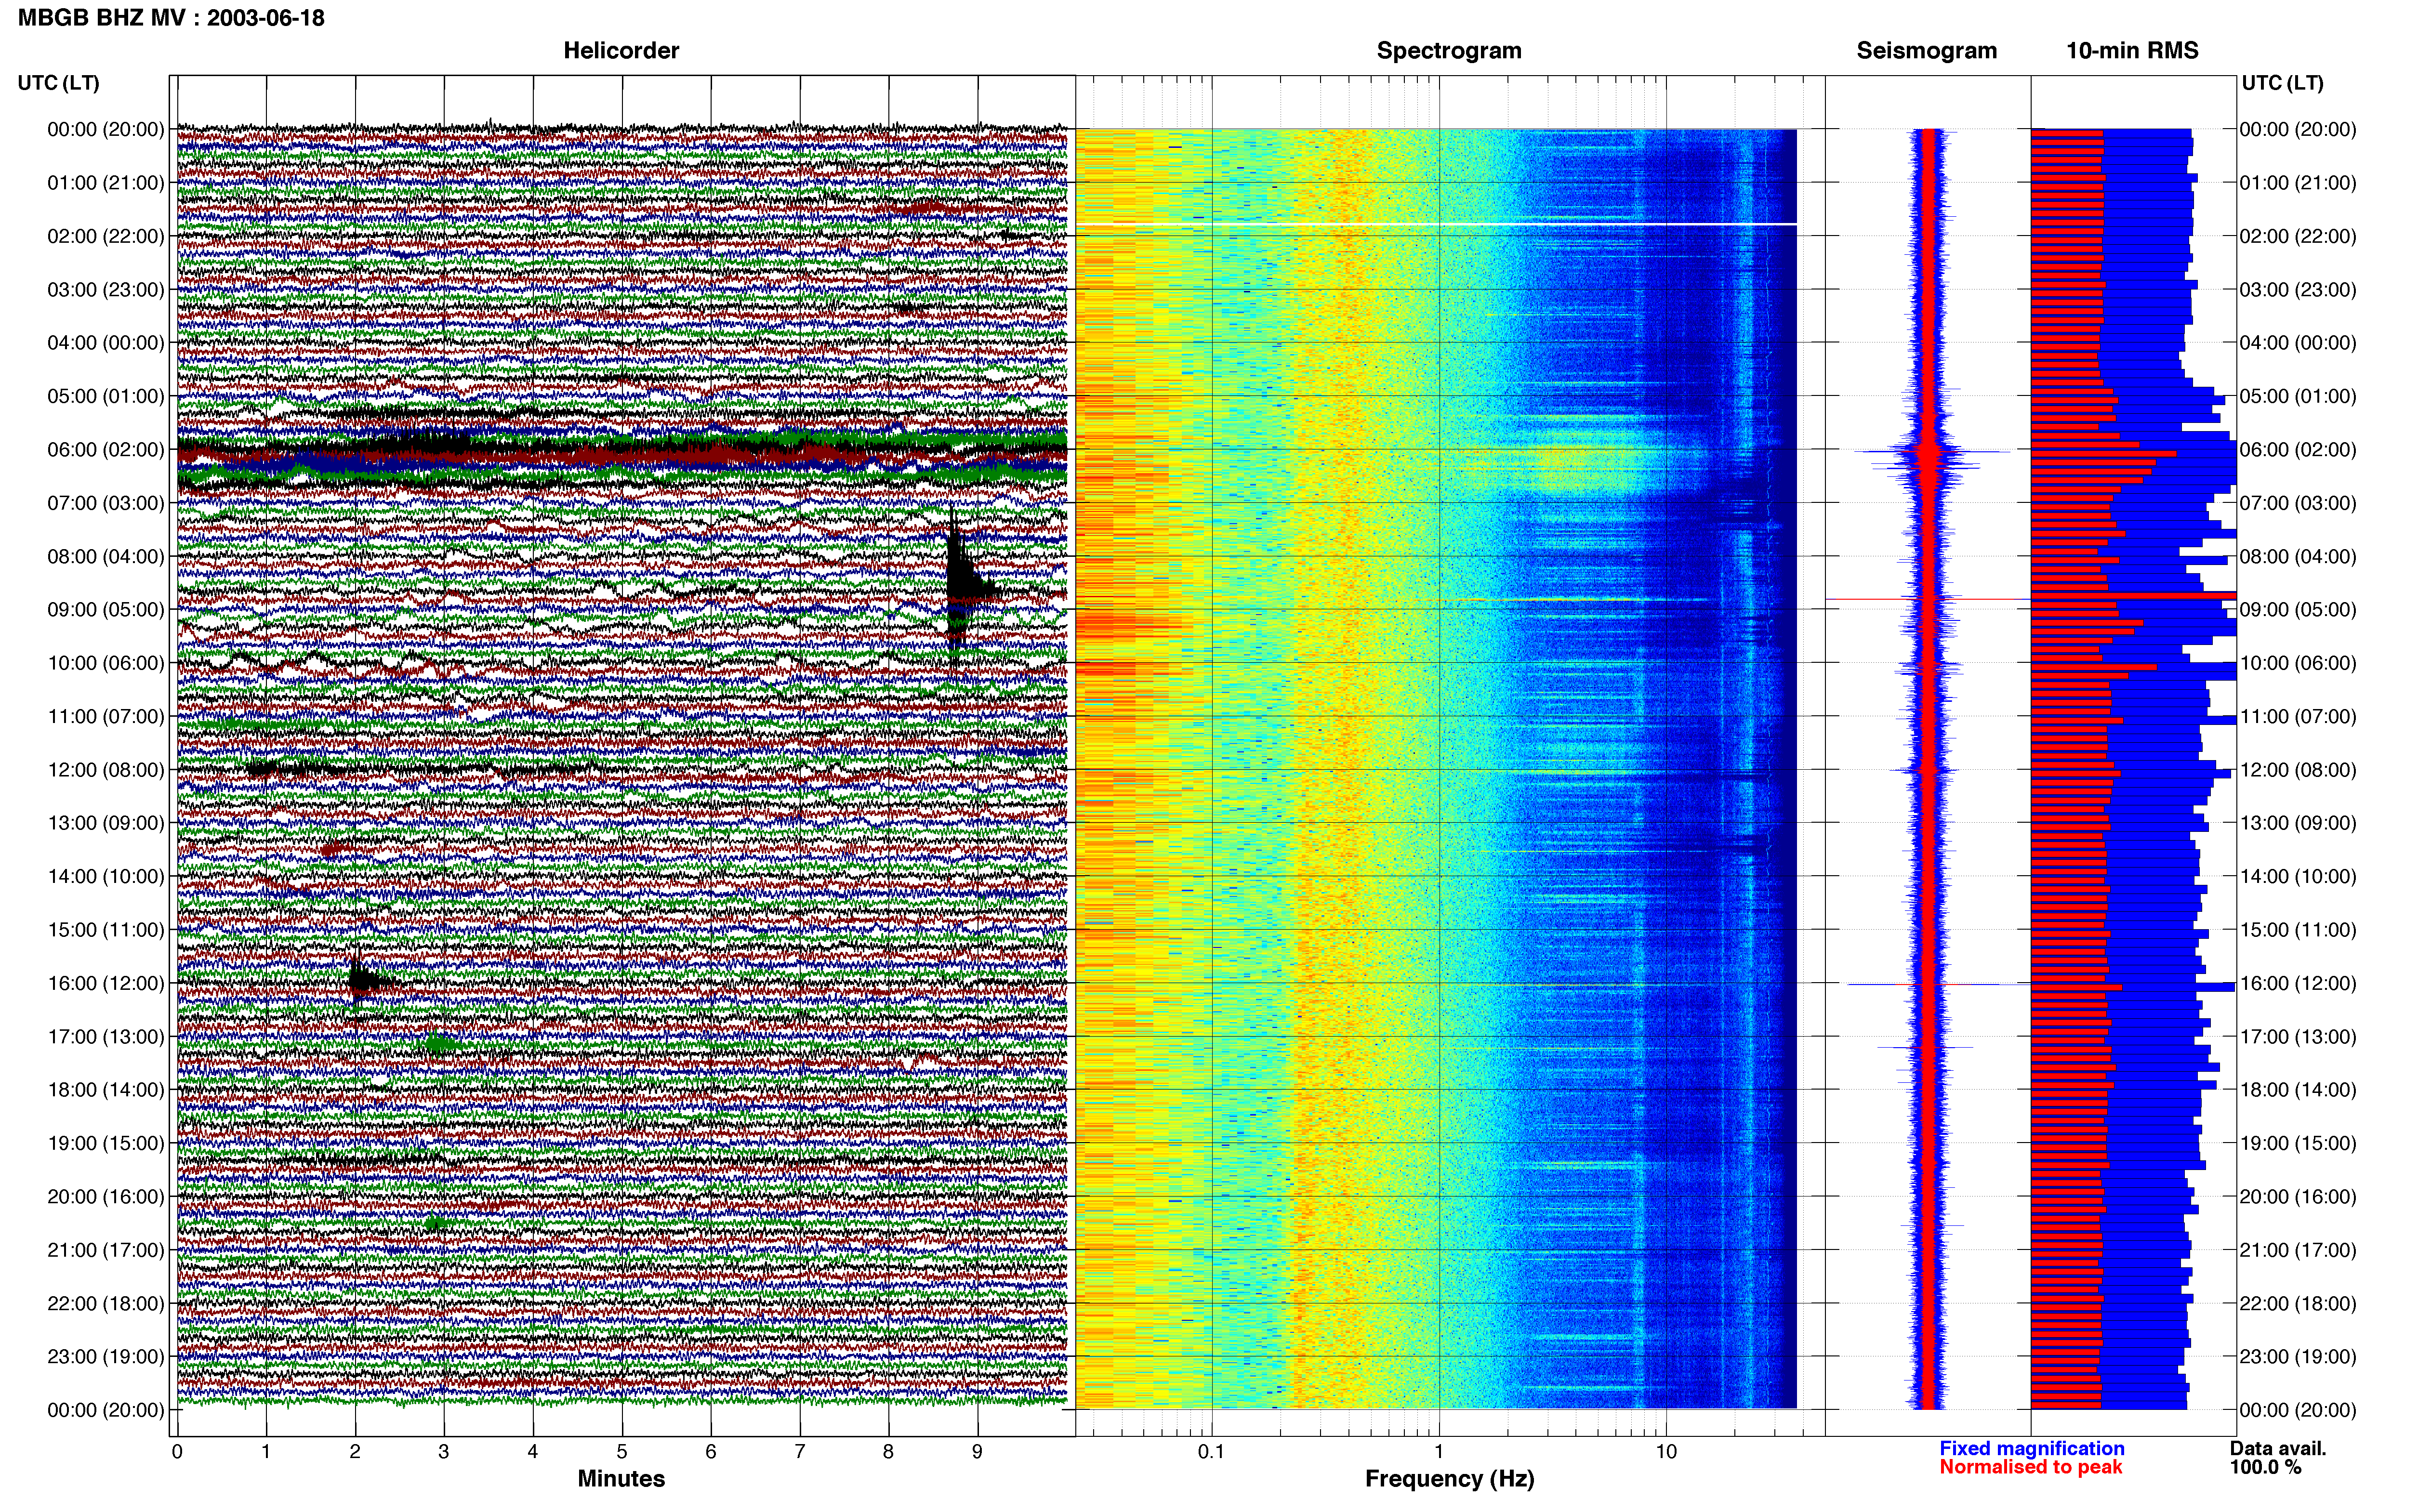Image resolution: width=2418 pixels, height=1512 pixels.
Task: Click the 'Minutes' x-axis label
Action: pos(621,1478)
